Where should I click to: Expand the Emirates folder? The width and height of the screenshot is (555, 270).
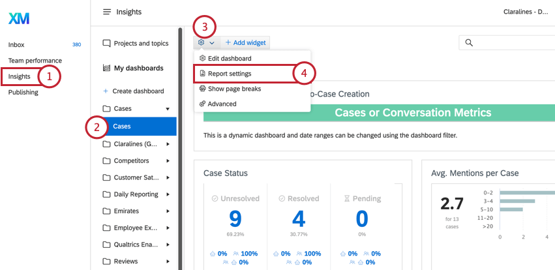[x=168, y=211]
